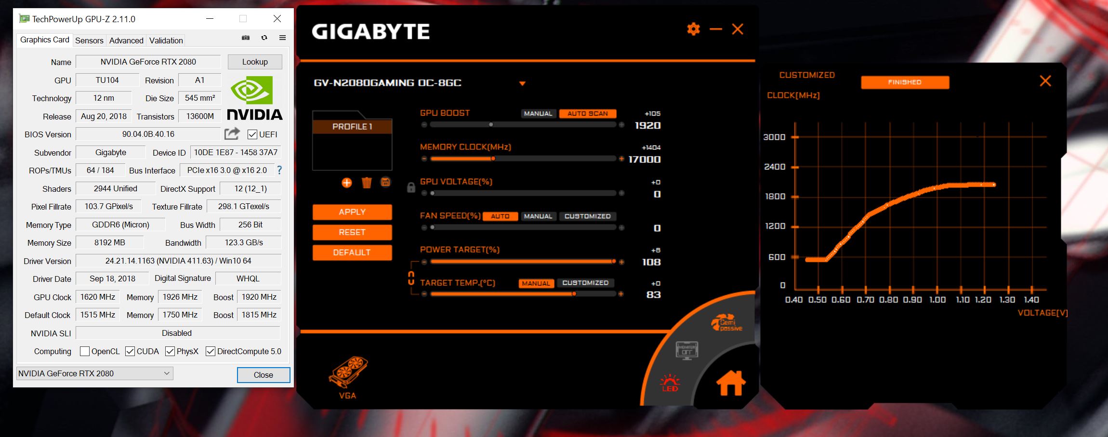
Task: Click the Lookup button
Action: (255, 62)
